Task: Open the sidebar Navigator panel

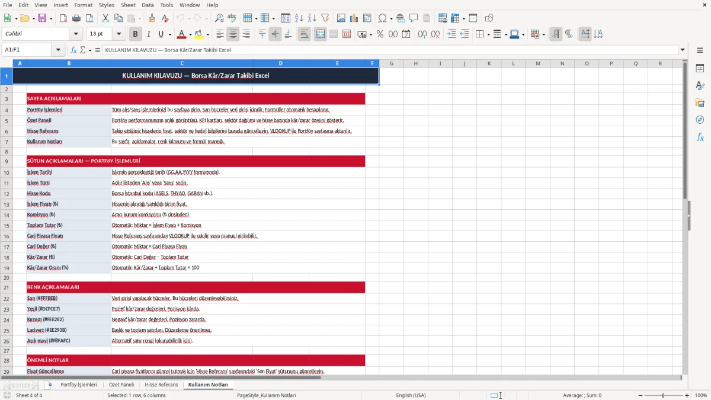Action: [700, 120]
